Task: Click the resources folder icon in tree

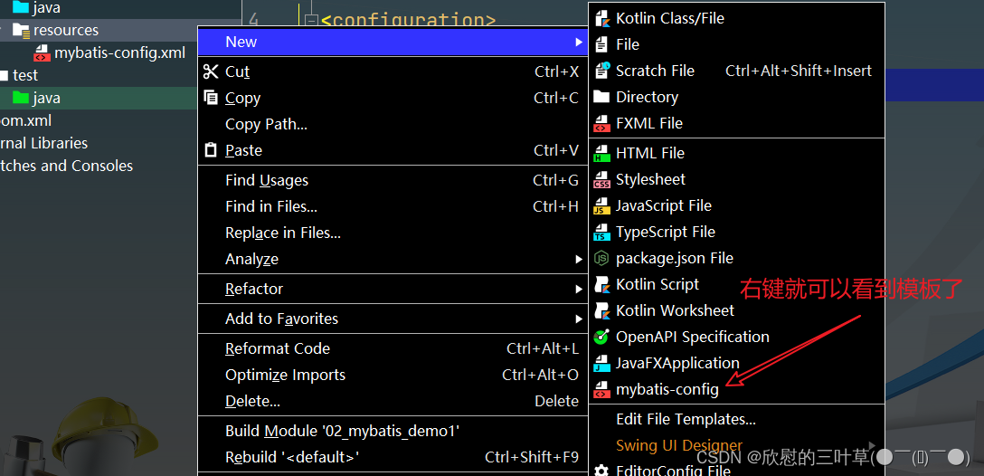Action: click(22, 30)
